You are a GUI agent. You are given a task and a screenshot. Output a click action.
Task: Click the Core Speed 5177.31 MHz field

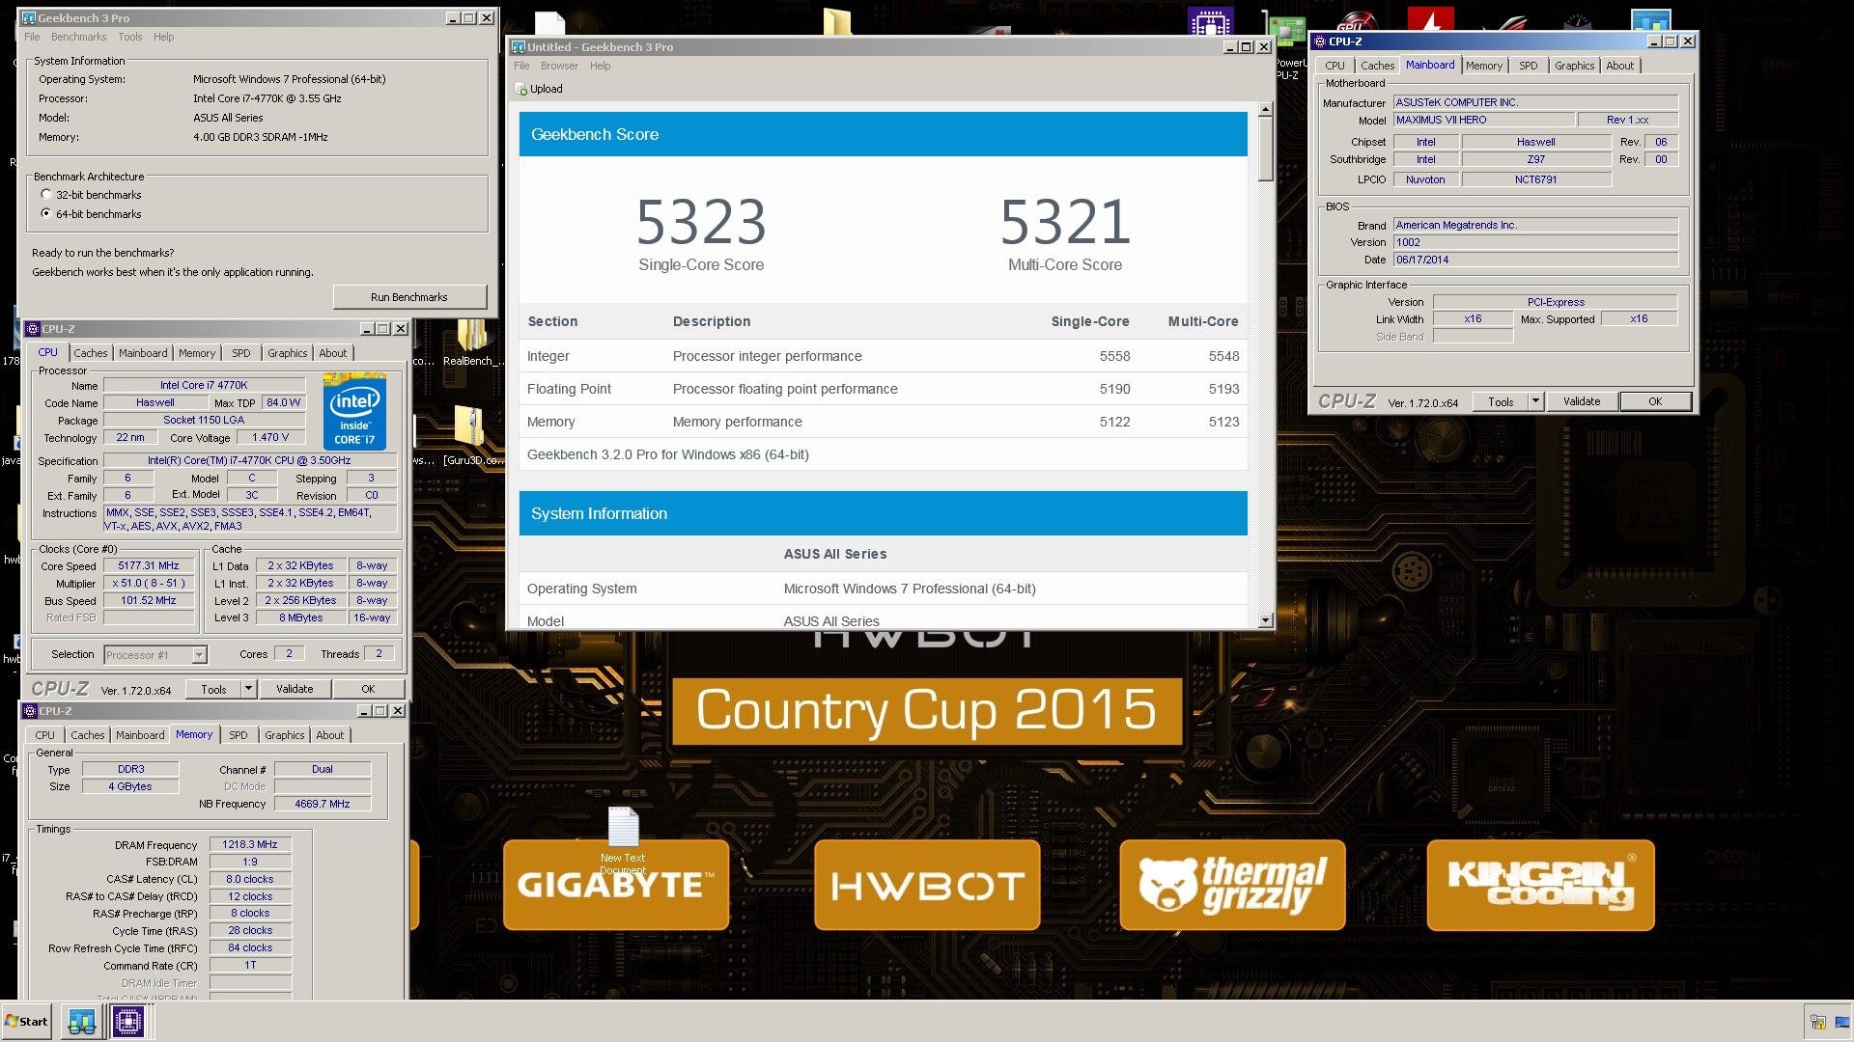pos(149,566)
